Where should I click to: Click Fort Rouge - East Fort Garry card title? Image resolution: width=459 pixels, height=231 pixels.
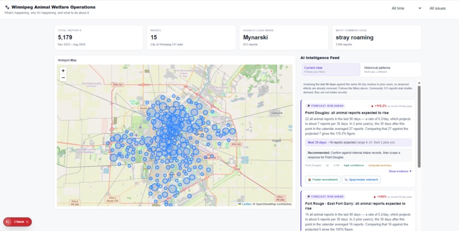click(x=355, y=206)
